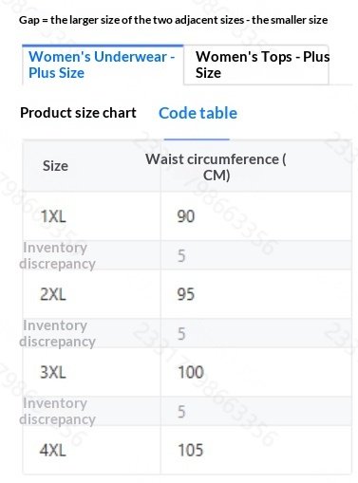Click the waist value 90 cell
Image resolution: width=358 pixels, height=483 pixels.
click(x=256, y=216)
